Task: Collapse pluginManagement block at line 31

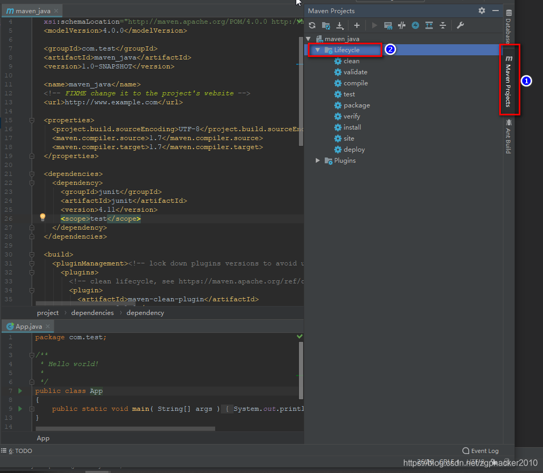Action: pos(32,263)
